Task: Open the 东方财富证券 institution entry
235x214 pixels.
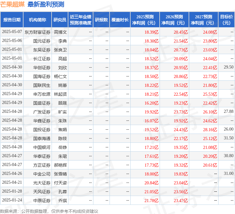Action: [38, 32]
